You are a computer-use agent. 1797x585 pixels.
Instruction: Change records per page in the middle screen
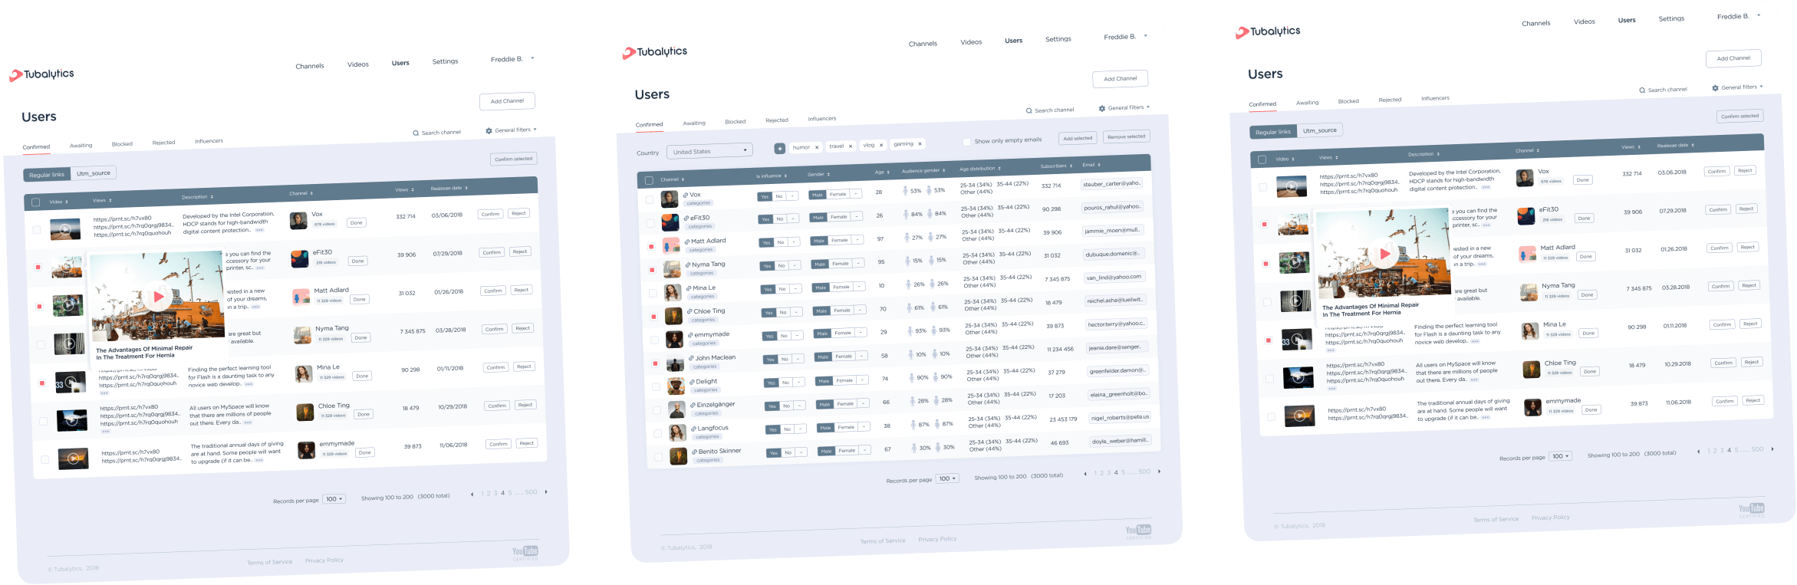pyautogui.click(x=948, y=478)
